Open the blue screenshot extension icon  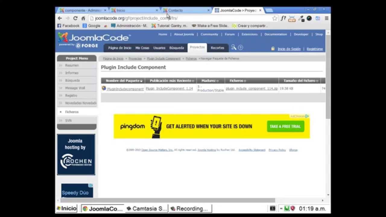[x=318, y=18]
